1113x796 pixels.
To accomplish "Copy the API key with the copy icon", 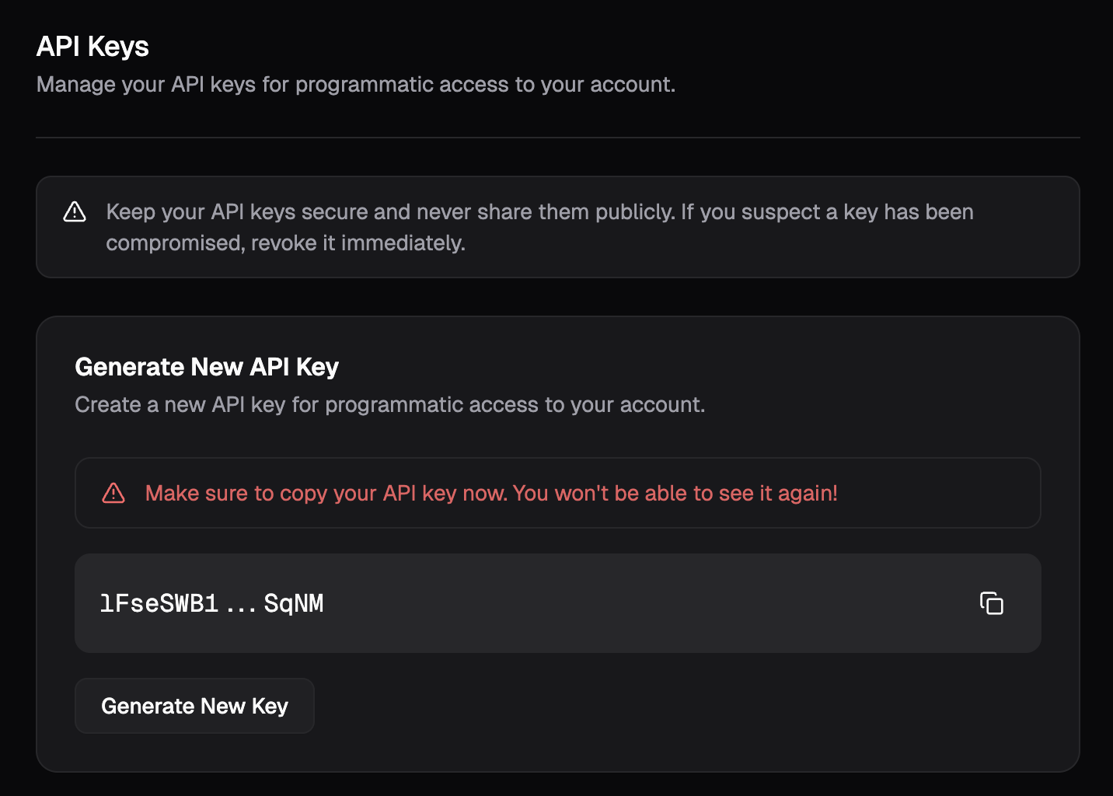I will pyautogui.click(x=991, y=603).
